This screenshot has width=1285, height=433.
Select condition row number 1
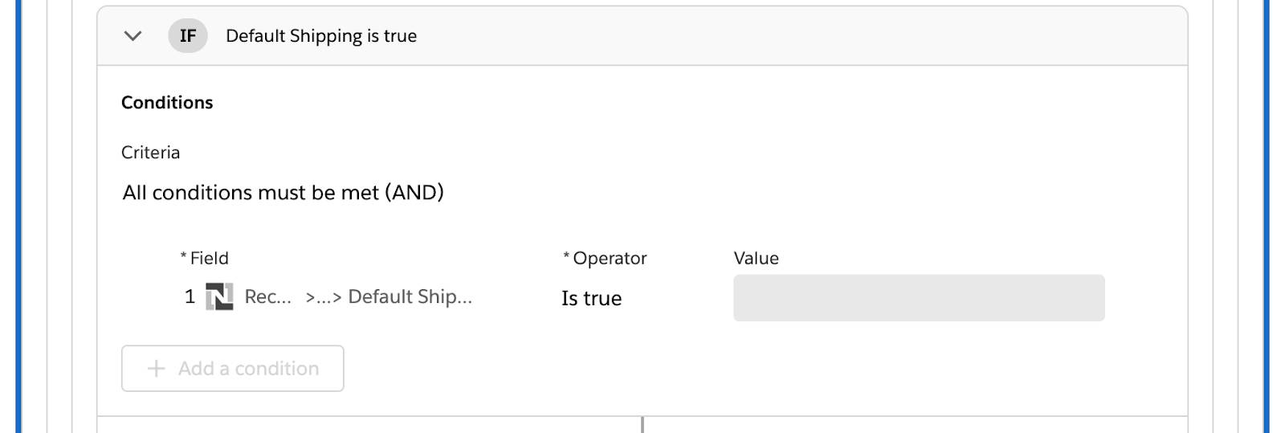(190, 297)
